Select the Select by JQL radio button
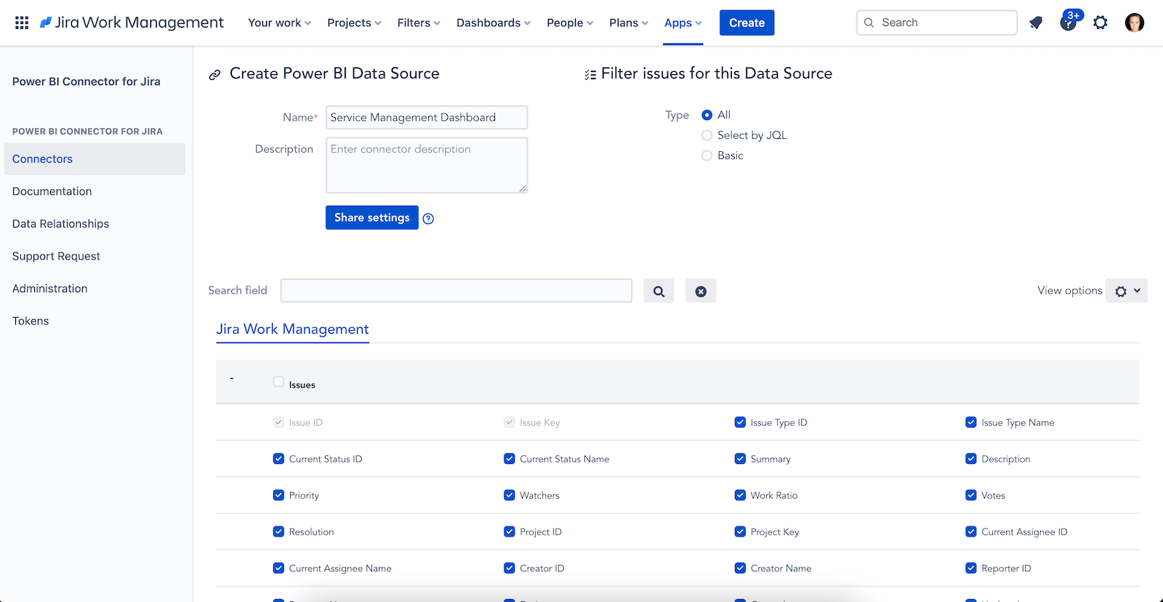 (x=707, y=135)
